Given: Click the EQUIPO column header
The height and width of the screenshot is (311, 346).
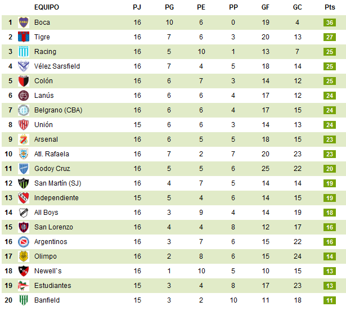Looking at the screenshot, I should tap(46, 7).
